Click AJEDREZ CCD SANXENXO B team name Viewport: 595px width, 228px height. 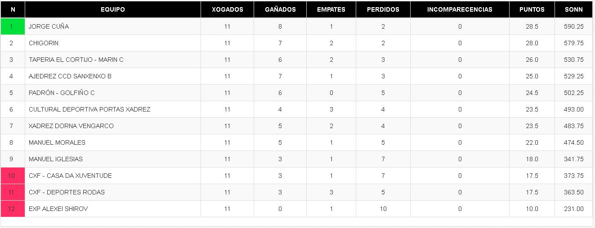[x=70, y=76]
